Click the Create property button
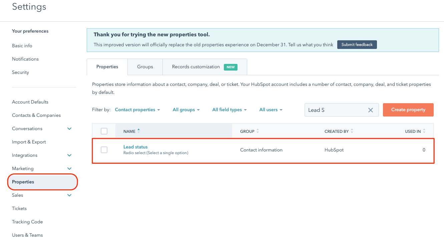 pyautogui.click(x=408, y=110)
